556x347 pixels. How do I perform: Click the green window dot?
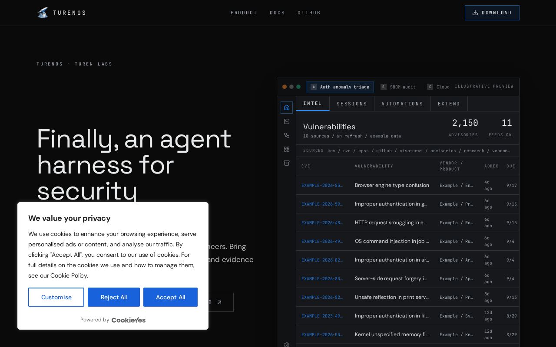tap(298, 87)
